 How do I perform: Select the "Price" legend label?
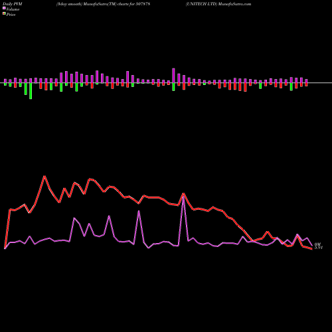[x=11, y=15]
